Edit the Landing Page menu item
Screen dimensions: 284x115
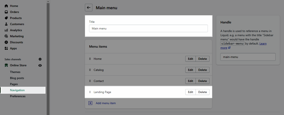point(190,92)
